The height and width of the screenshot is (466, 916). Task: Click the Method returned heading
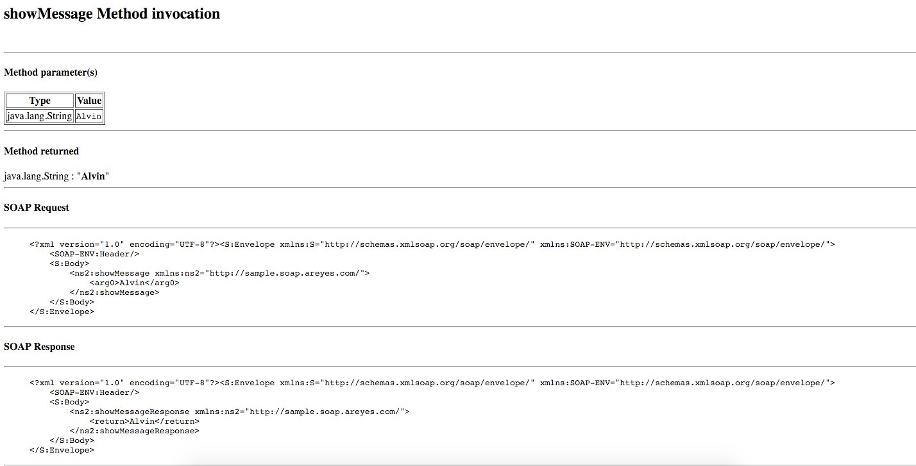pos(42,151)
